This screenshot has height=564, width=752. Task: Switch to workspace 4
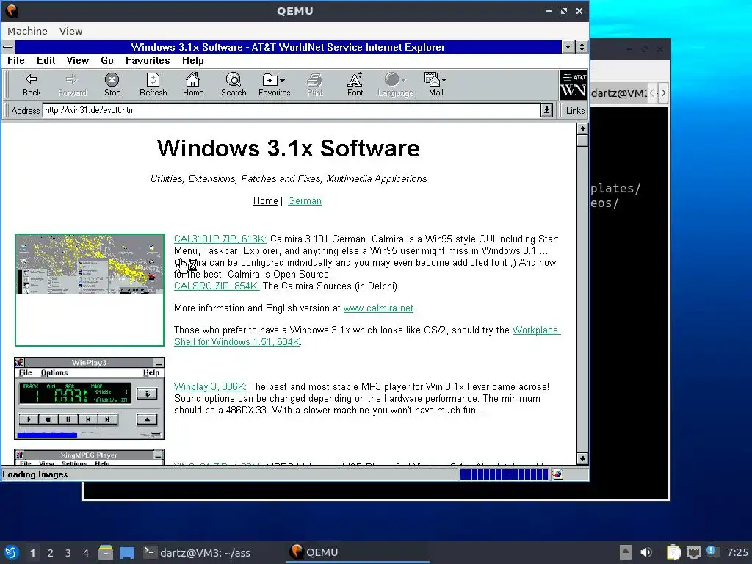[86, 553]
